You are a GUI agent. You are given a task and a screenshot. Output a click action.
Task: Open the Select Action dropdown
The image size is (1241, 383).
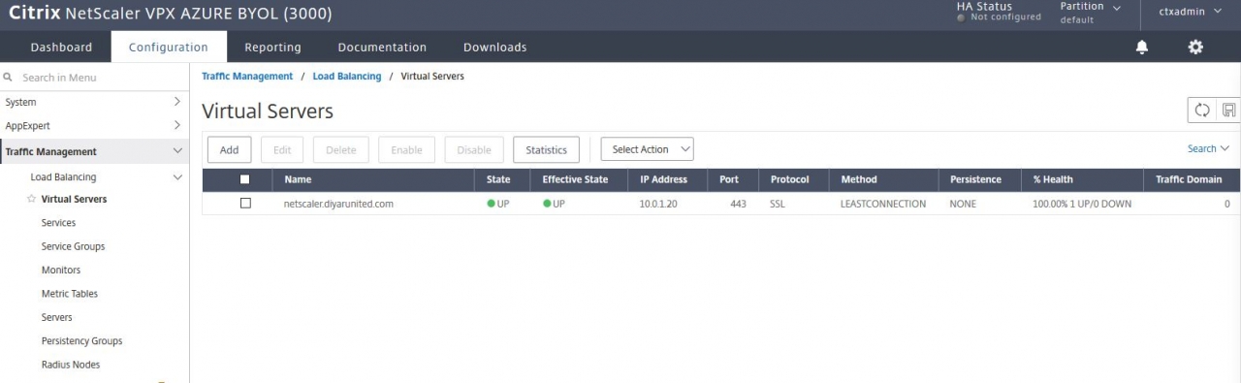(x=648, y=149)
